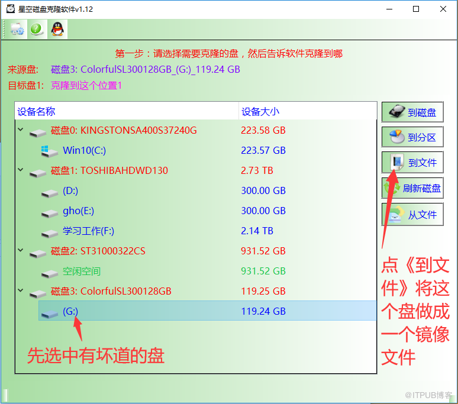Viewport: 458px width, 404px height.
Task: Click the 克隆到这个位置1 target text
Action: [x=86, y=86]
